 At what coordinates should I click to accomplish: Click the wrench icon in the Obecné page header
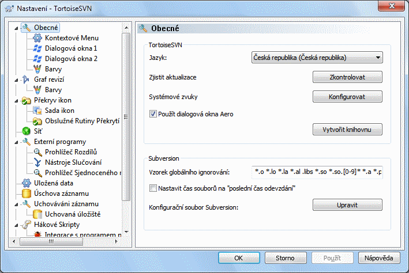tap(143, 28)
